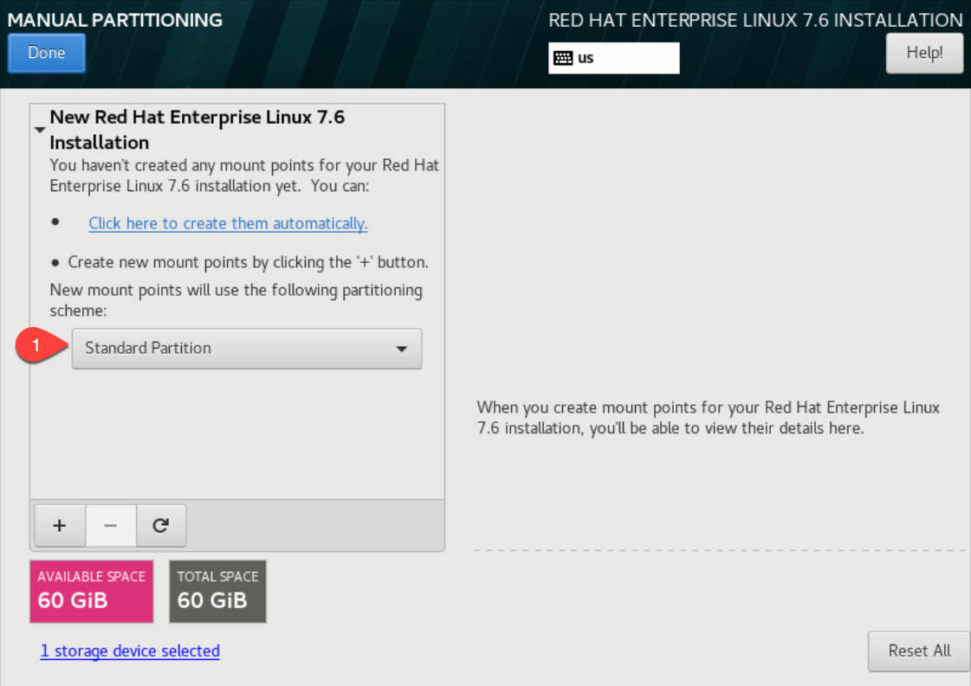Click the 'us' keyboard layout field
This screenshot has height=686, width=971.
pyautogui.click(x=613, y=58)
